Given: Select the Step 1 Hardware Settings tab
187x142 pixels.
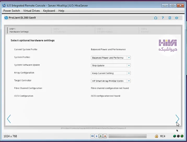Looking at the screenshot, I should tap(29, 30).
